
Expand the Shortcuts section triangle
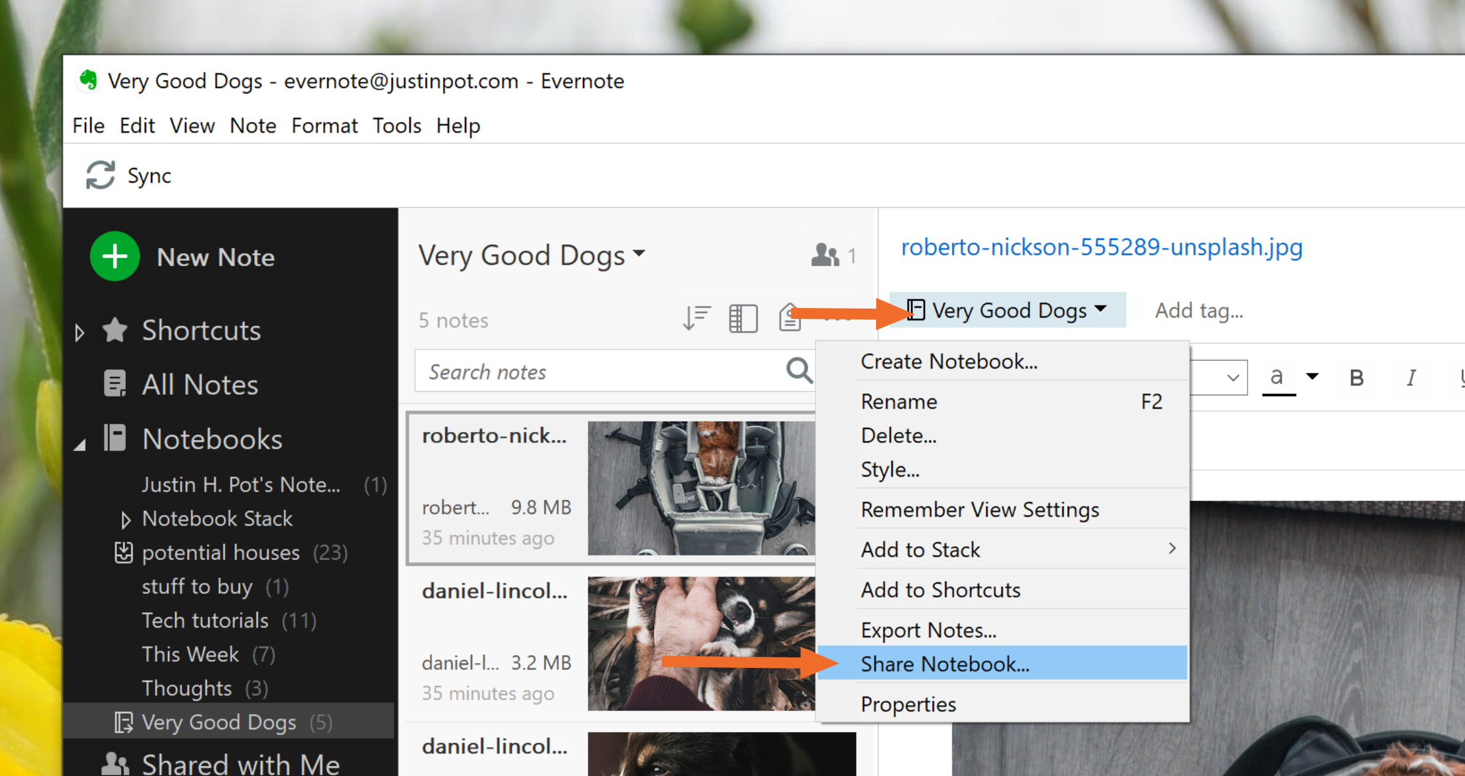[79, 333]
